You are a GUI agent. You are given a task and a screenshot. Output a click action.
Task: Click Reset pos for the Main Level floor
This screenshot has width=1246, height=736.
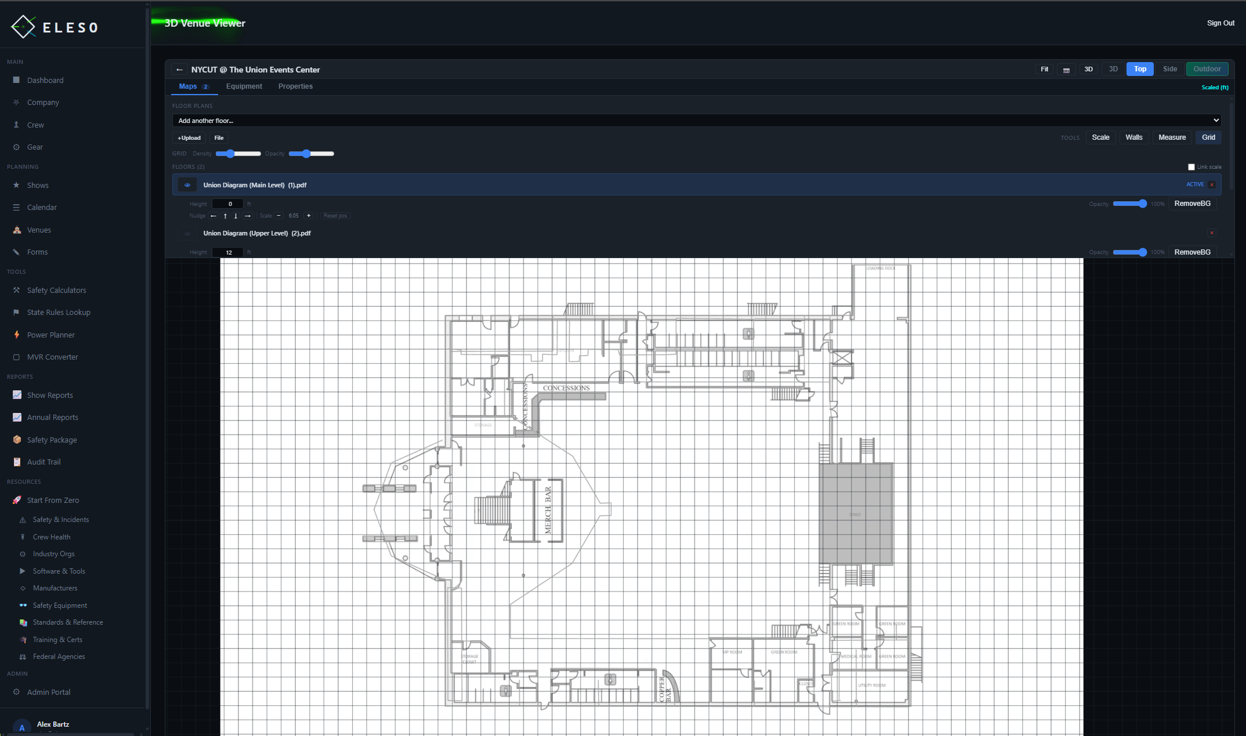[x=335, y=215]
